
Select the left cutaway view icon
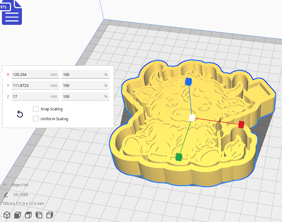point(28,215)
